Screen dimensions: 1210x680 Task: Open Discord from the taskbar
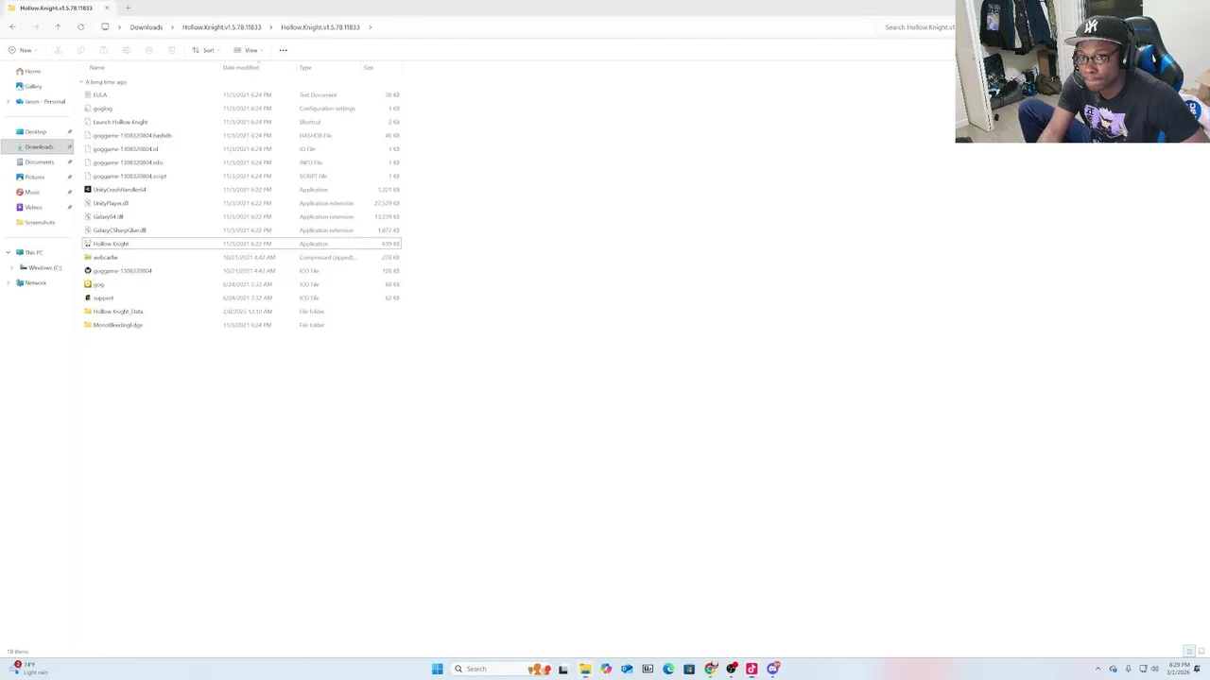[x=773, y=669]
